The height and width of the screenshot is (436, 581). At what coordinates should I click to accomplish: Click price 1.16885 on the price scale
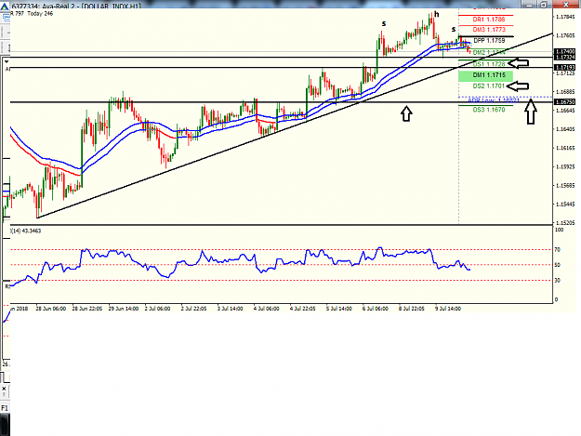565,92
